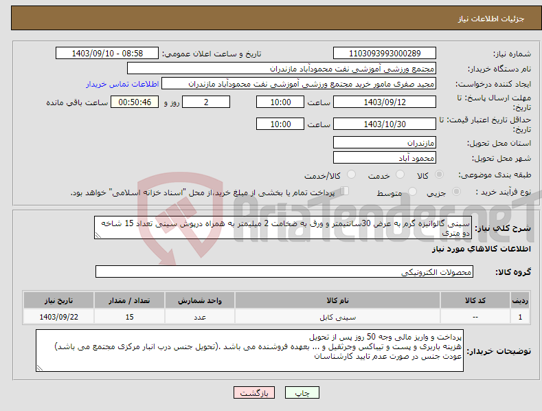Click the response deadline time 10:00 field
Image resolution: width=542 pixels, height=411 pixels.
click(x=280, y=102)
